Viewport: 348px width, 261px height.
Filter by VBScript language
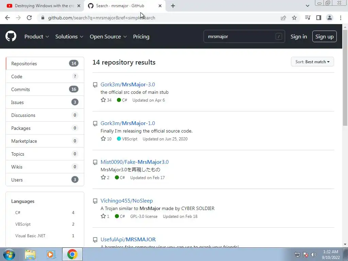pos(45,224)
